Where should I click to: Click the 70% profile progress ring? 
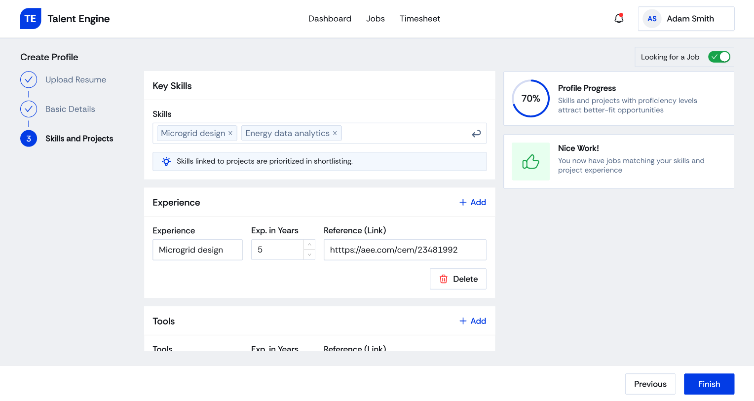point(530,99)
